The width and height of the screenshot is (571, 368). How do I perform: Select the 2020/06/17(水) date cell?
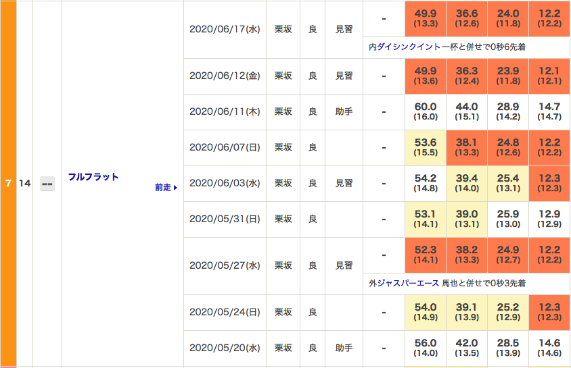point(225,30)
